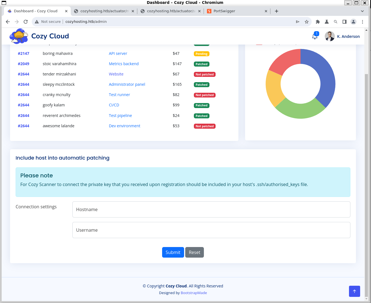Open the Test runner link
The width and height of the screenshot is (371, 303).
pos(119,95)
